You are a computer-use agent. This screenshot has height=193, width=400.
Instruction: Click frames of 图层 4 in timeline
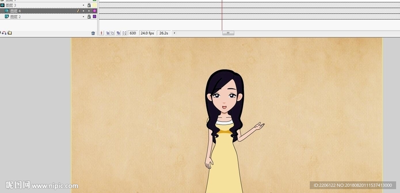[249, 11]
